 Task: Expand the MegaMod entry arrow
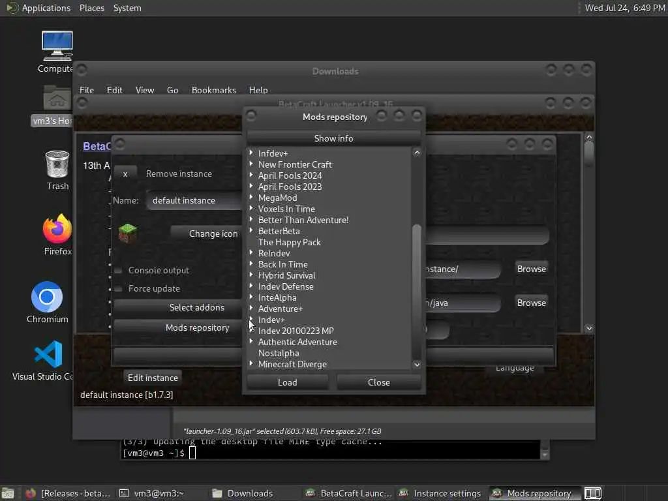[x=251, y=197]
